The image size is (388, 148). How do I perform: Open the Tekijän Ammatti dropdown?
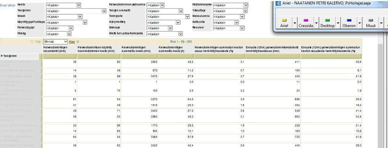point(165,11)
